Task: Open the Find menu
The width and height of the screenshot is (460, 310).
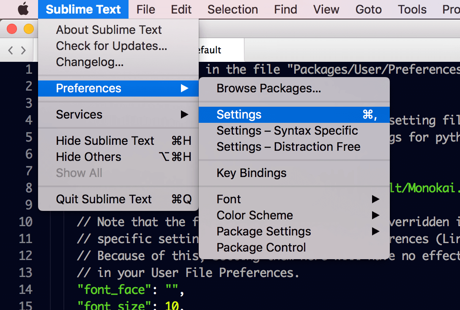Action: click(285, 9)
